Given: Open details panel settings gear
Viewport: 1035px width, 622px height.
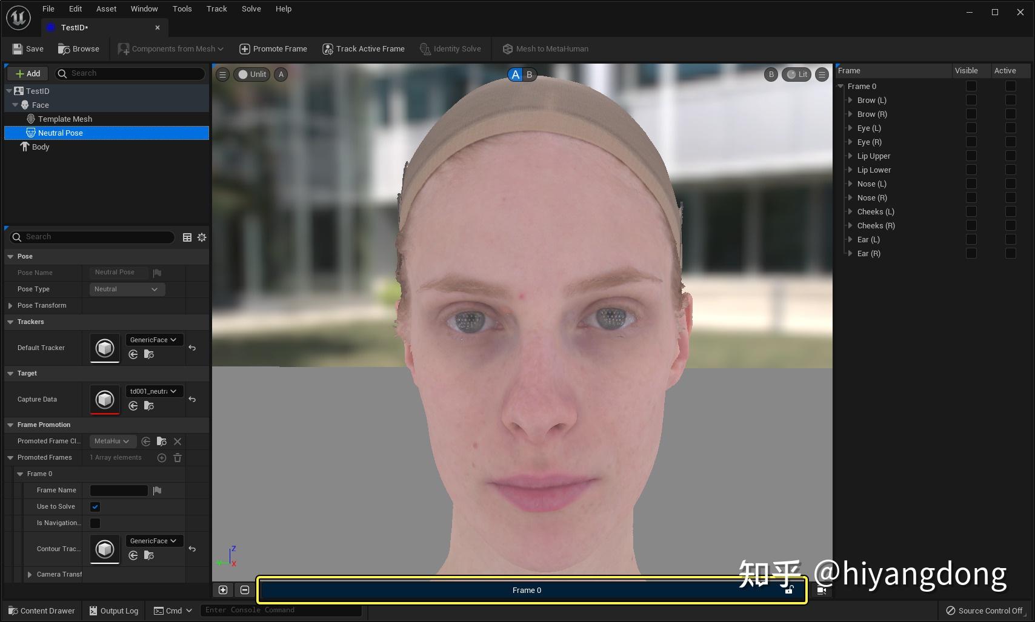Looking at the screenshot, I should (202, 237).
